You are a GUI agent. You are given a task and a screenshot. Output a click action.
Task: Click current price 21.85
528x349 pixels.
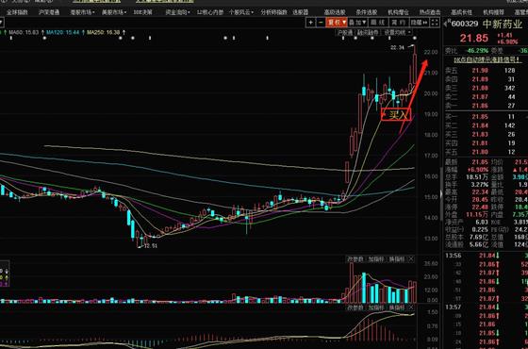pos(473,38)
